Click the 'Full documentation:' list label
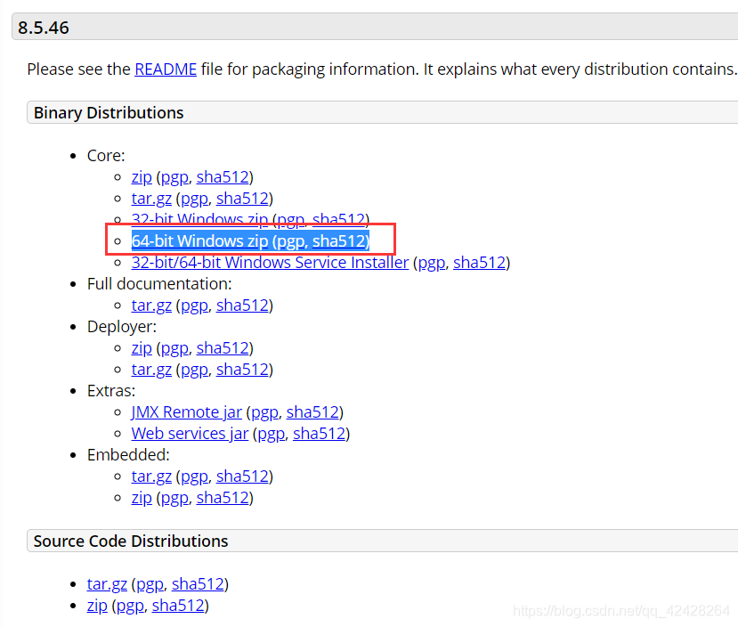The width and height of the screenshot is (738, 627). 159,284
